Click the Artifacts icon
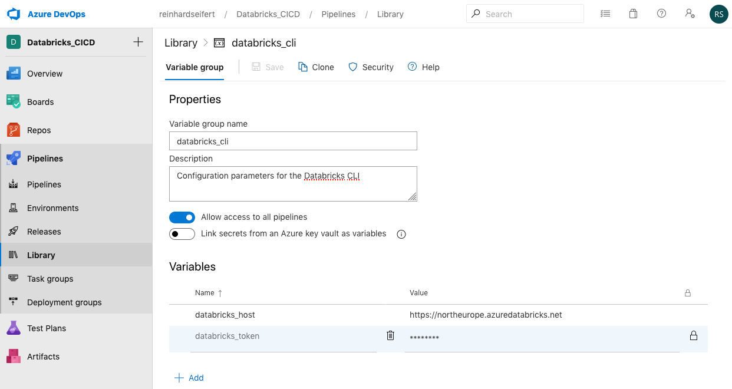732x389 pixels. coord(14,357)
